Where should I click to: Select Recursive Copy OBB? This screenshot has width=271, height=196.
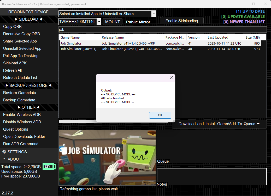21,34
